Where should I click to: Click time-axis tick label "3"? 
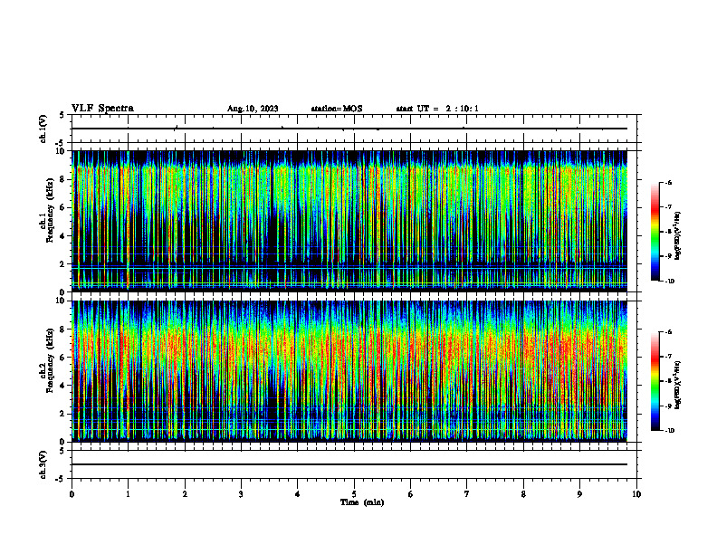click(241, 494)
